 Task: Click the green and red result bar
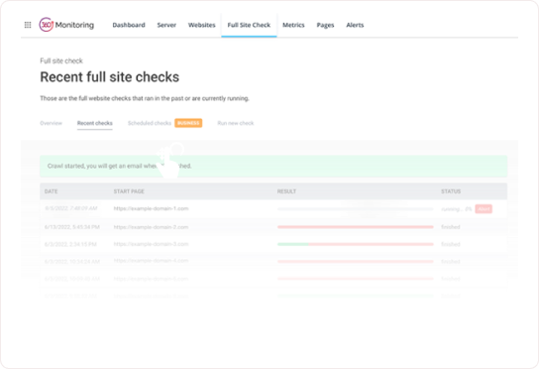pos(356,244)
